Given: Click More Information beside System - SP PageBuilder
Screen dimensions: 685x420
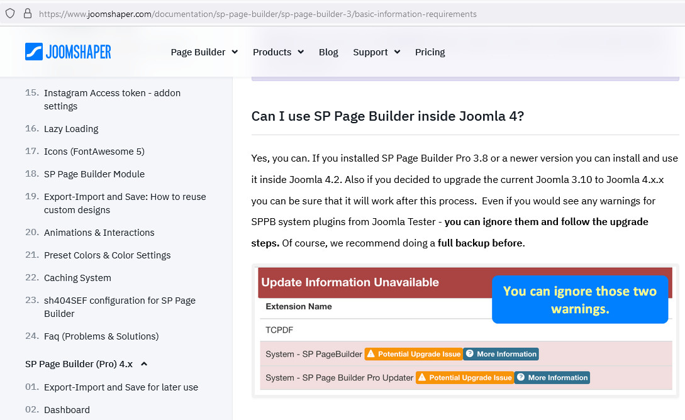Looking at the screenshot, I should point(501,354).
